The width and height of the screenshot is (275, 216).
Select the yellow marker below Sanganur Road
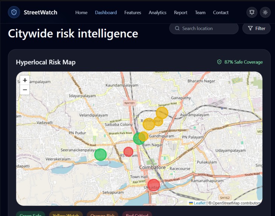click(162, 113)
